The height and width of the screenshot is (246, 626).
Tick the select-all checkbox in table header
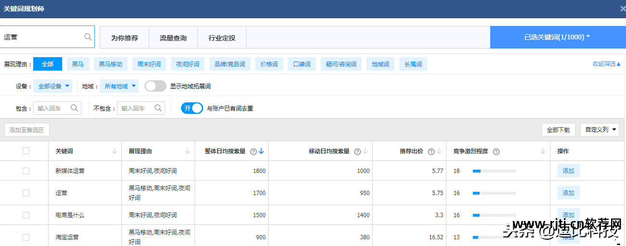coord(26,151)
